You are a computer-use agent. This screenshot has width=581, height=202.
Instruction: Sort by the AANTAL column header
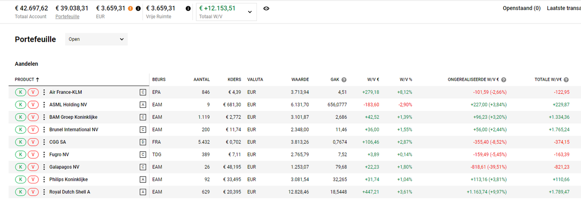(202, 80)
